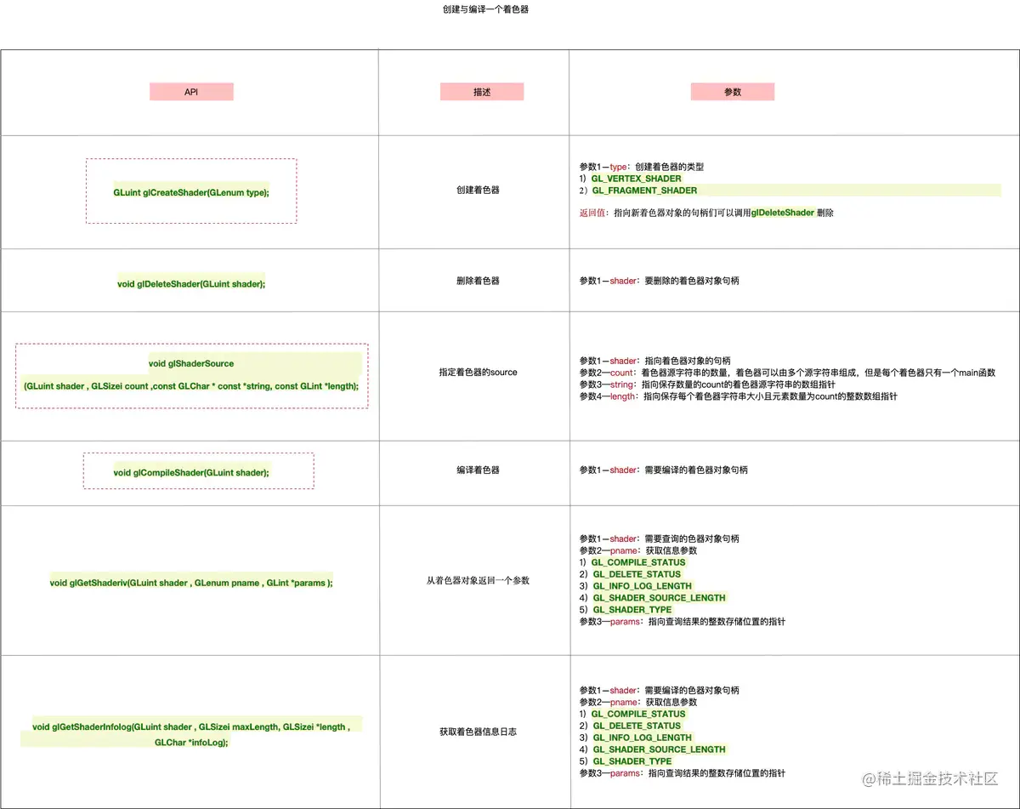Screen dimensions: 1020x809
Task: Click '参数1—shader：需要查询的色器对象句柄'
Action: [x=660, y=538]
